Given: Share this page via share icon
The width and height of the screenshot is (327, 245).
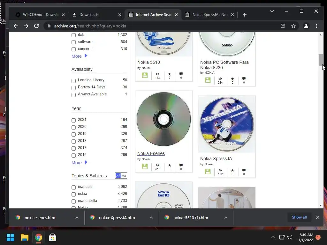Looking at the screenshot, I should point(283,26).
